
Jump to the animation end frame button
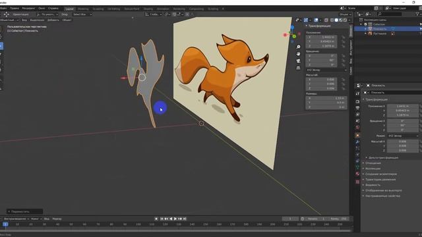tap(185, 219)
